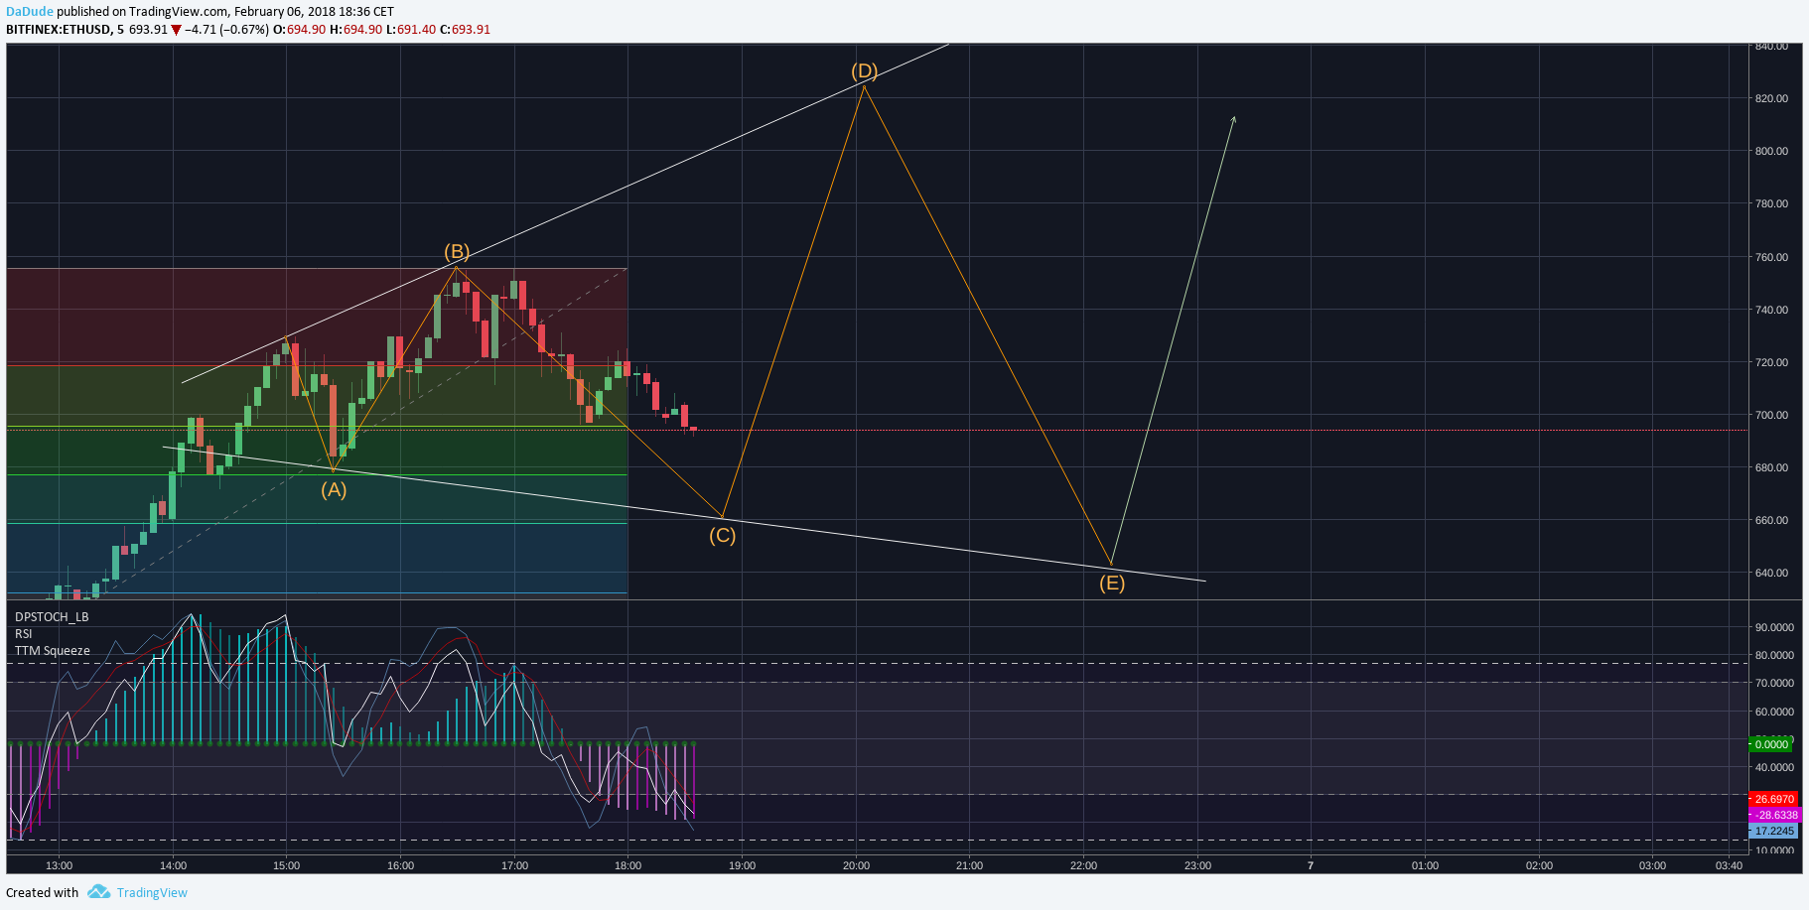Click the (E) wave label

pos(1112,584)
